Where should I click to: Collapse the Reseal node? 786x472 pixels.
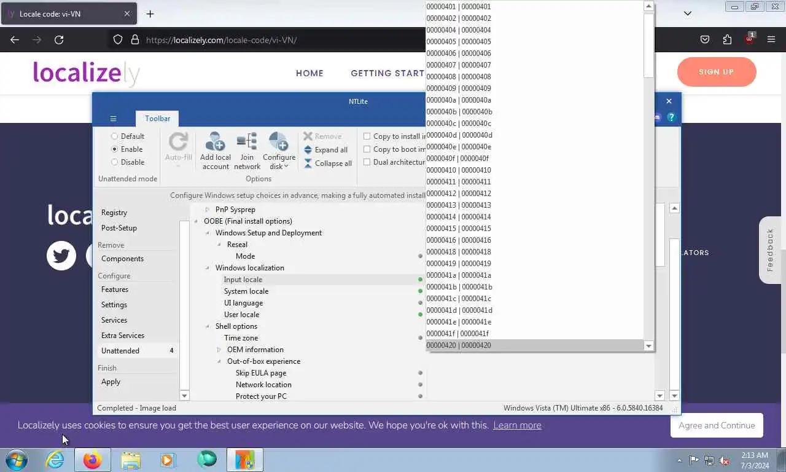pyautogui.click(x=219, y=245)
